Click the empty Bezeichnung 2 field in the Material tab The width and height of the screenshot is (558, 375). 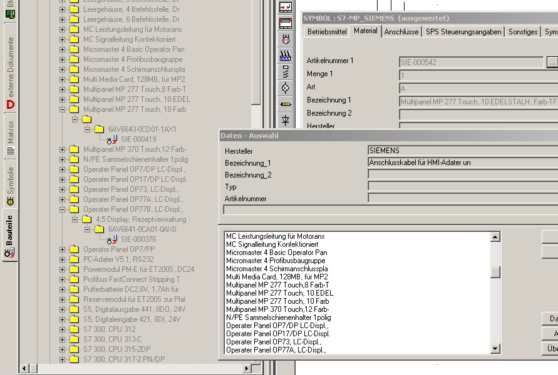coord(478,114)
